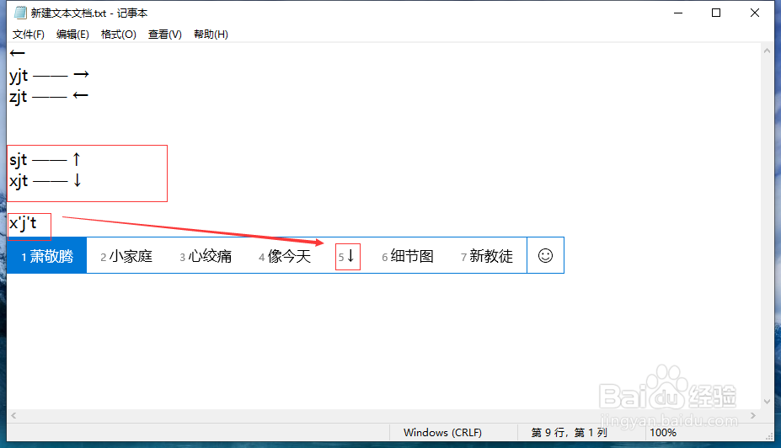Screen dimensions: 781x448
Task: Click the Notepad document icon in title bar
Action: pos(20,13)
